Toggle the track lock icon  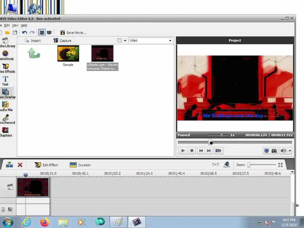pyautogui.click(x=3, y=209)
